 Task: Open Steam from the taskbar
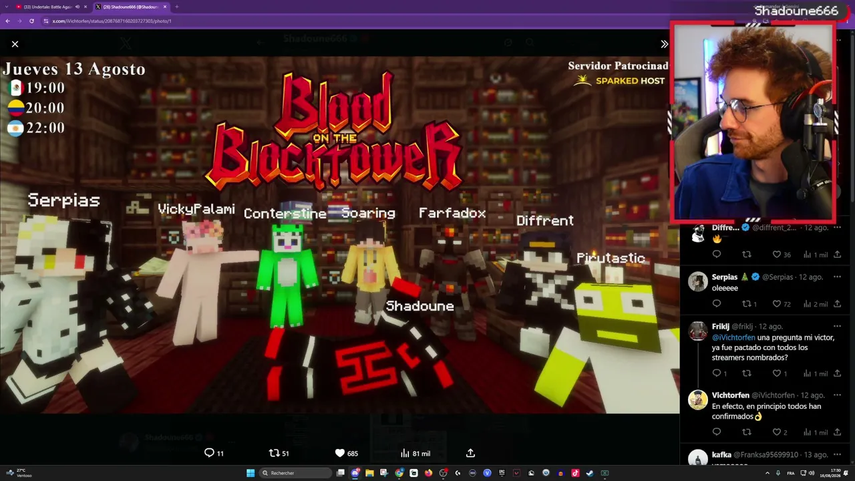pyautogui.click(x=590, y=473)
